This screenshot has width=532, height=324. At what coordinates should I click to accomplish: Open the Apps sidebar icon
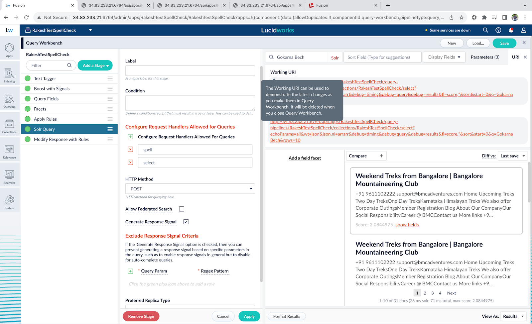[x=9, y=50]
